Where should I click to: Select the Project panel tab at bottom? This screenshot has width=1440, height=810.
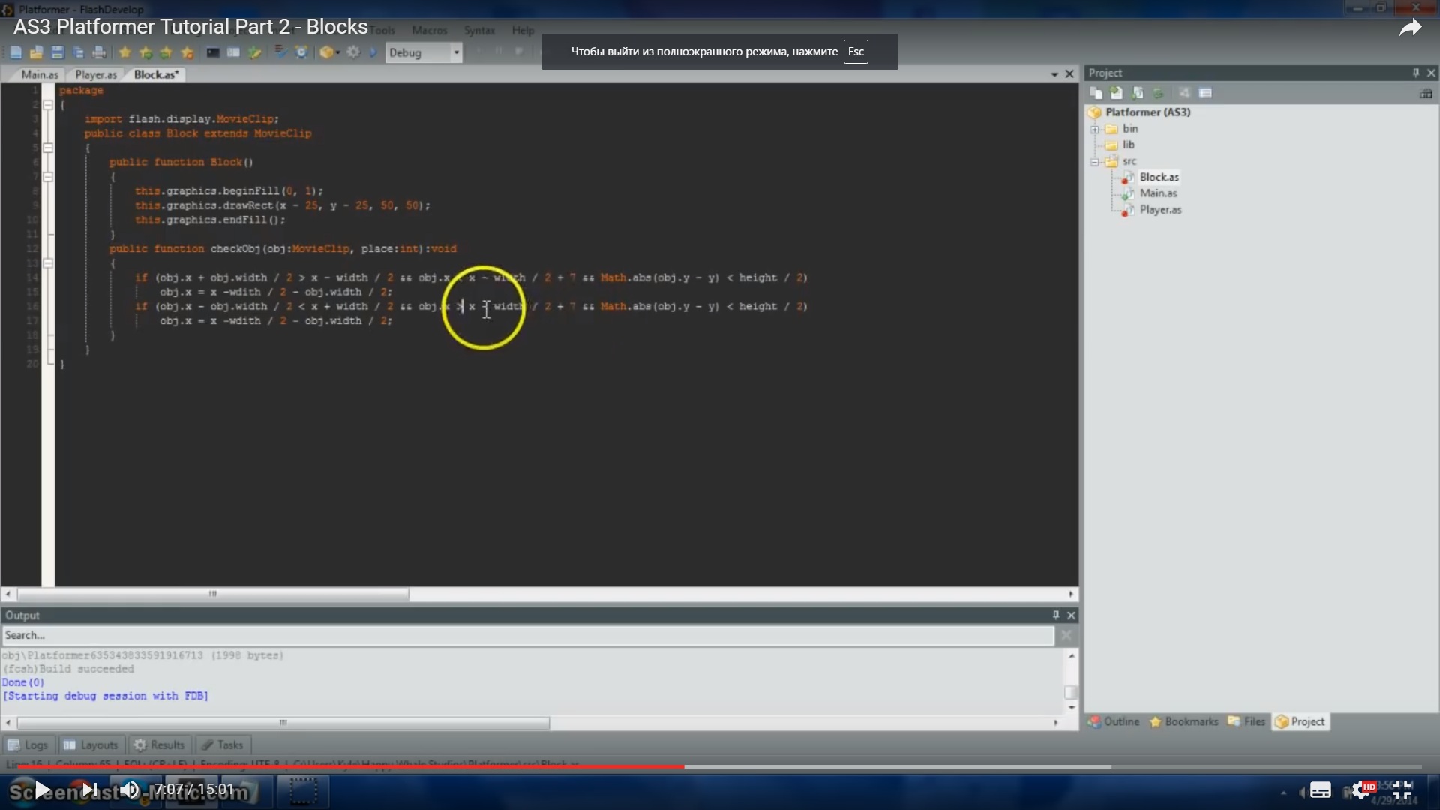1300,721
